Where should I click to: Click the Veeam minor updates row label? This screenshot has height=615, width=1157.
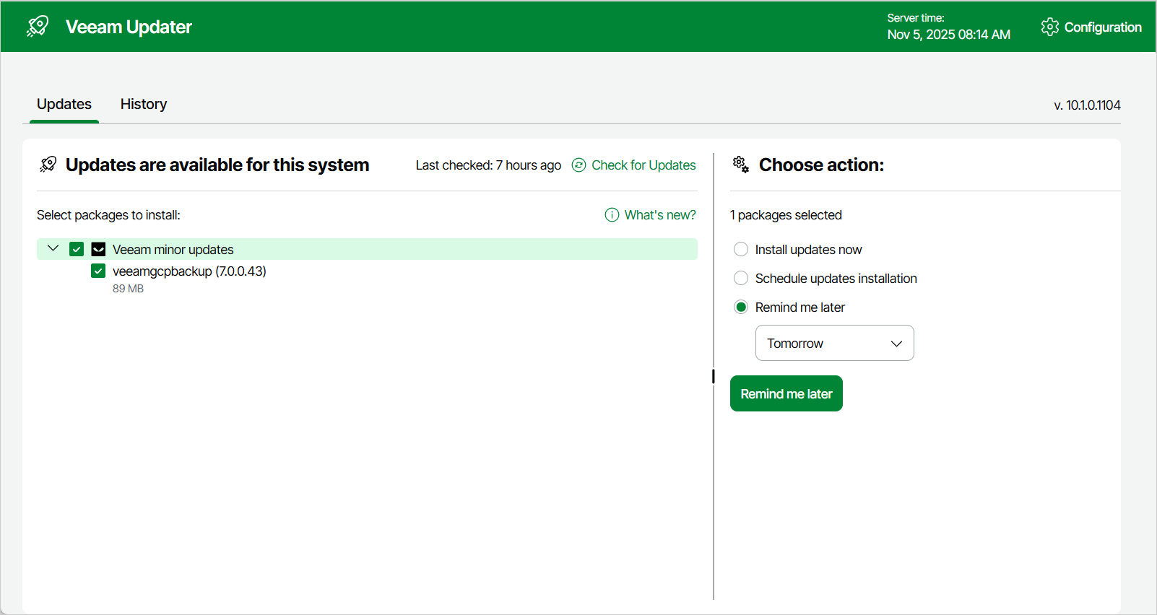pyautogui.click(x=173, y=250)
